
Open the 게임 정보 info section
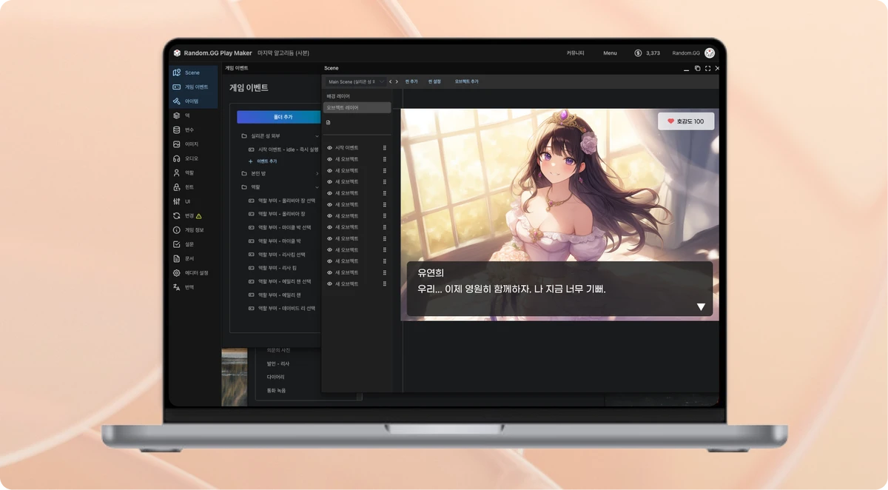188,229
